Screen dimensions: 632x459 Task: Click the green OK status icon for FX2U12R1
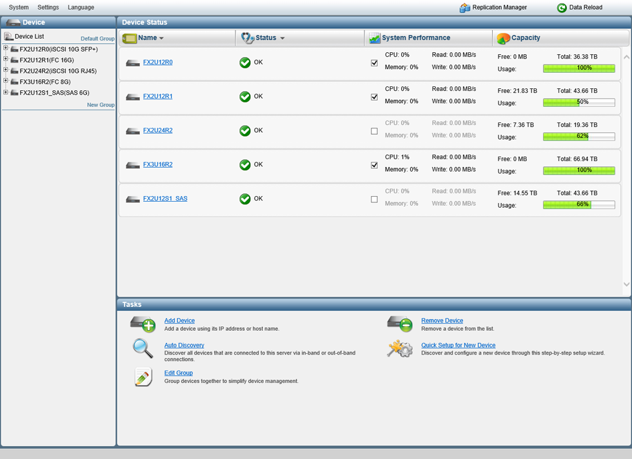245,97
